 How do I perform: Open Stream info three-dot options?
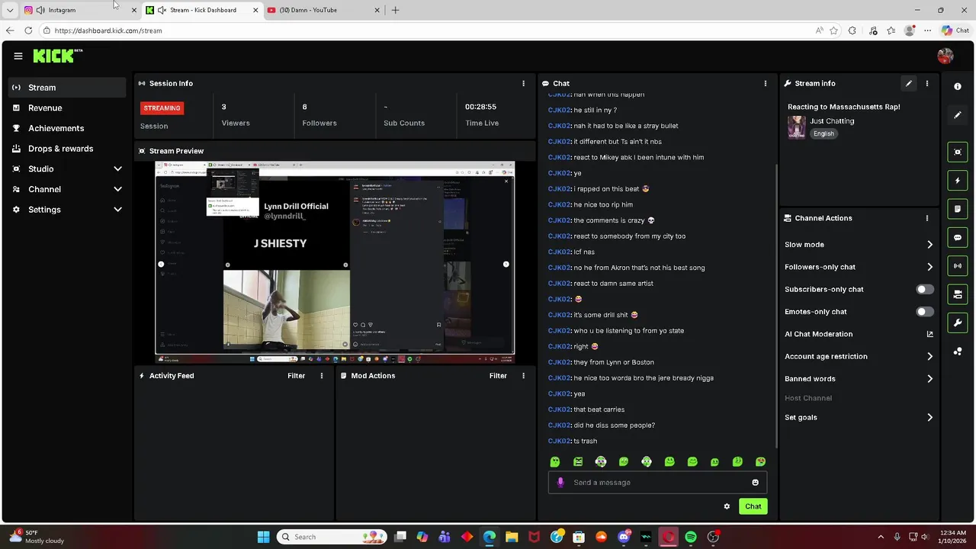(x=927, y=83)
